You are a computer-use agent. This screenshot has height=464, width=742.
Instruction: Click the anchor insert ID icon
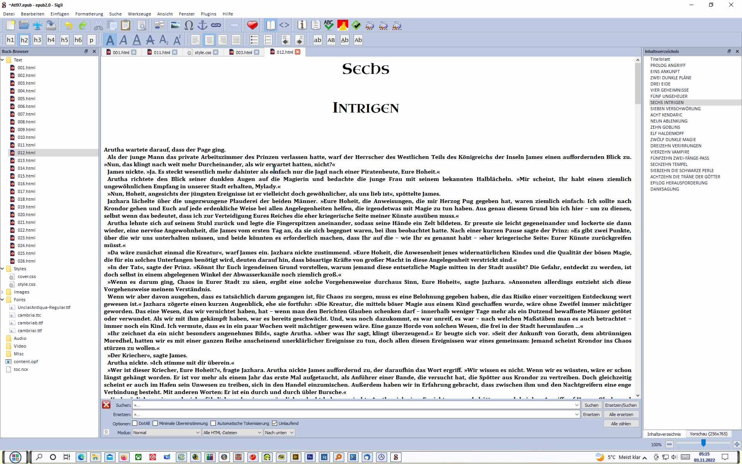click(202, 26)
